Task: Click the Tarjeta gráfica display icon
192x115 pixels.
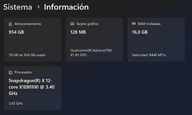Action: coord(72,24)
